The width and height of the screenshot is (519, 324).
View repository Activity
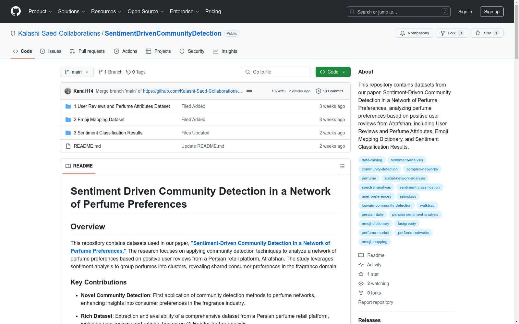[x=370, y=265]
